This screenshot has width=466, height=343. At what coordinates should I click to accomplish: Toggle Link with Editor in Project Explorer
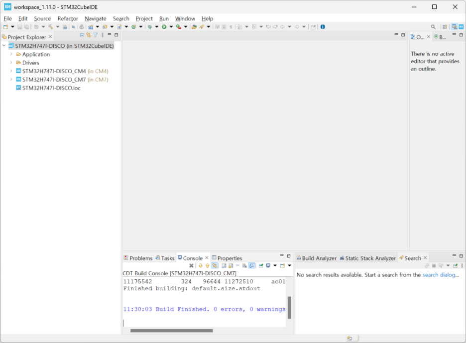[89, 35]
